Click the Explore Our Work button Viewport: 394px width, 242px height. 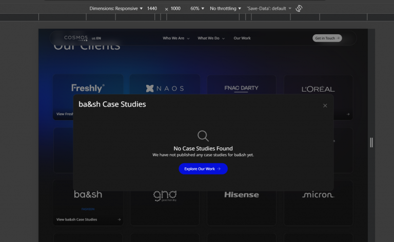203,169
